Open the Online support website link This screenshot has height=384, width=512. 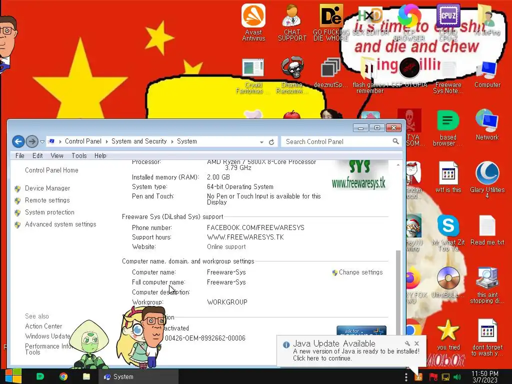[x=226, y=247]
